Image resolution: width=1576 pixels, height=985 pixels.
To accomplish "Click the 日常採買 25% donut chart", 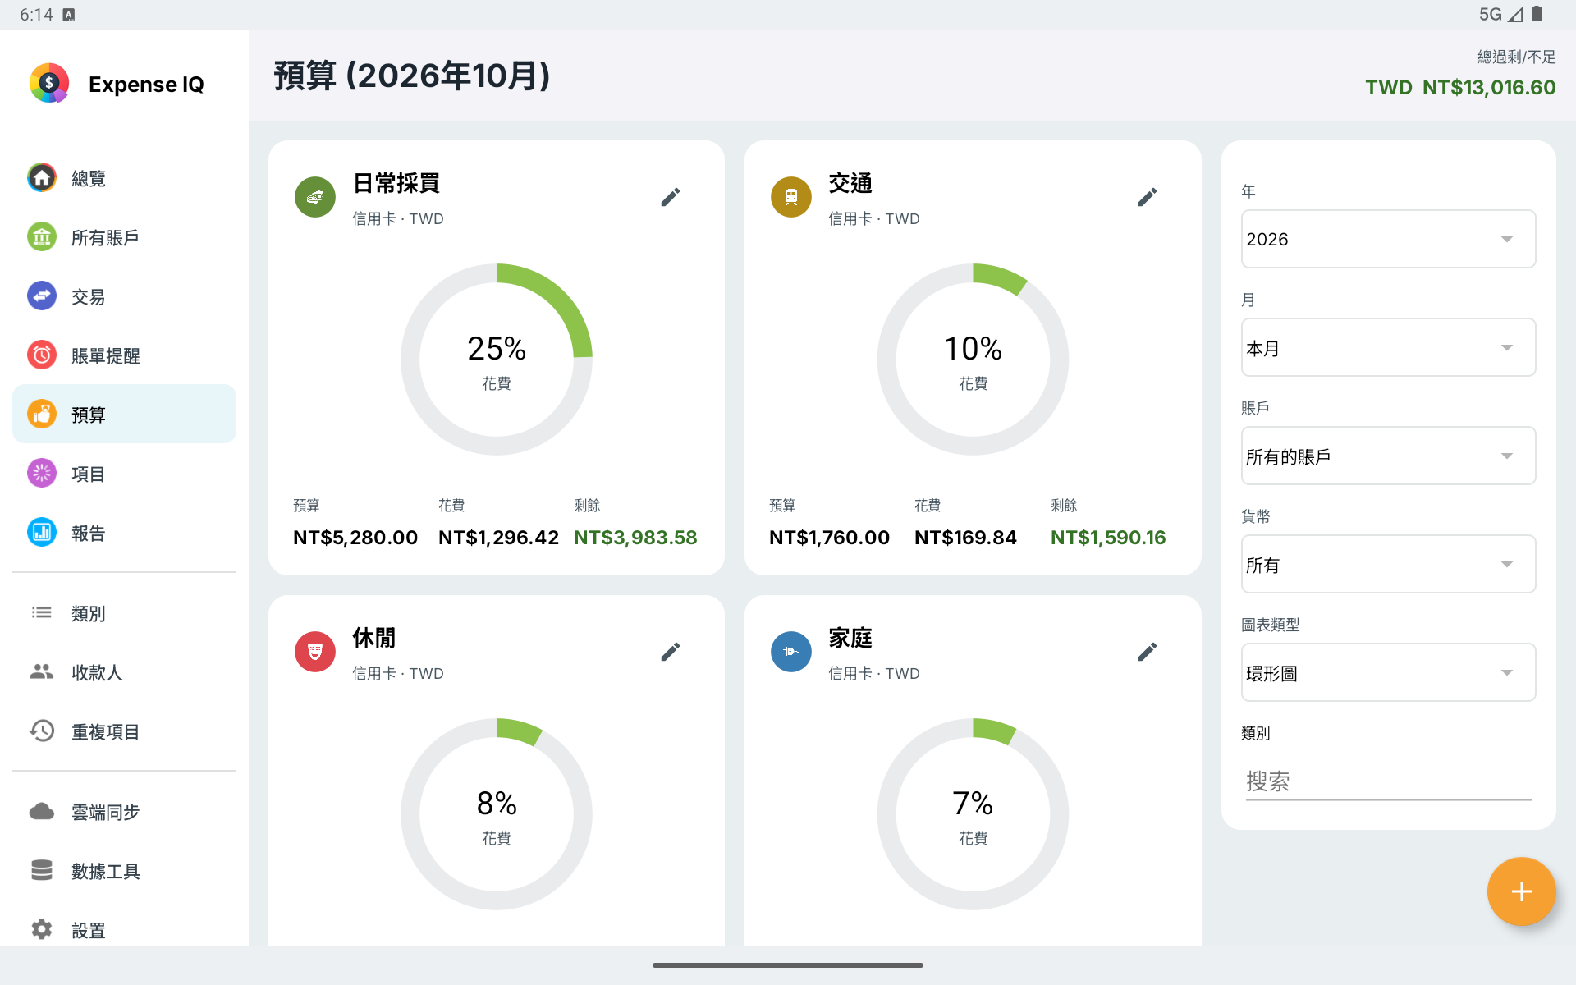I will [497, 360].
